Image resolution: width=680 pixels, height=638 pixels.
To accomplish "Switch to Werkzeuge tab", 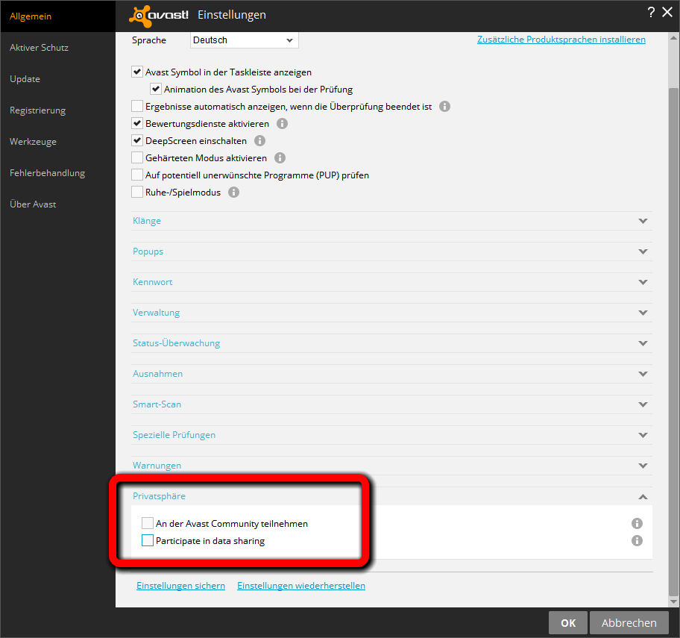I will point(57,142).
